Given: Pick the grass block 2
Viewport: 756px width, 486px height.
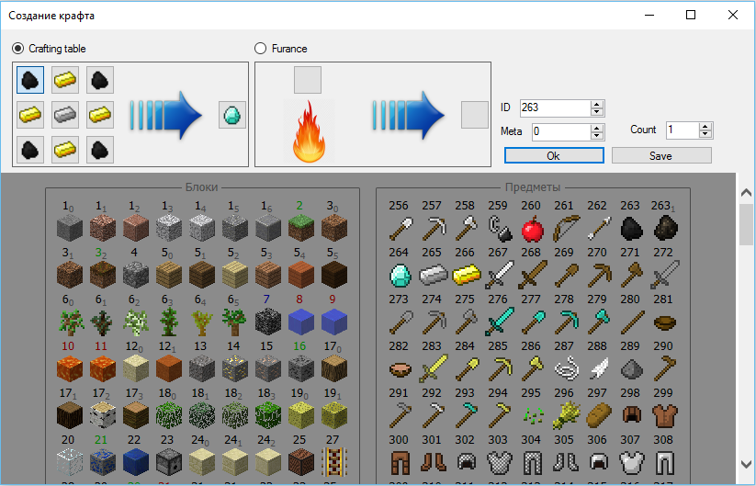Looking at the screenshot, I should click(x=301, y=228).
